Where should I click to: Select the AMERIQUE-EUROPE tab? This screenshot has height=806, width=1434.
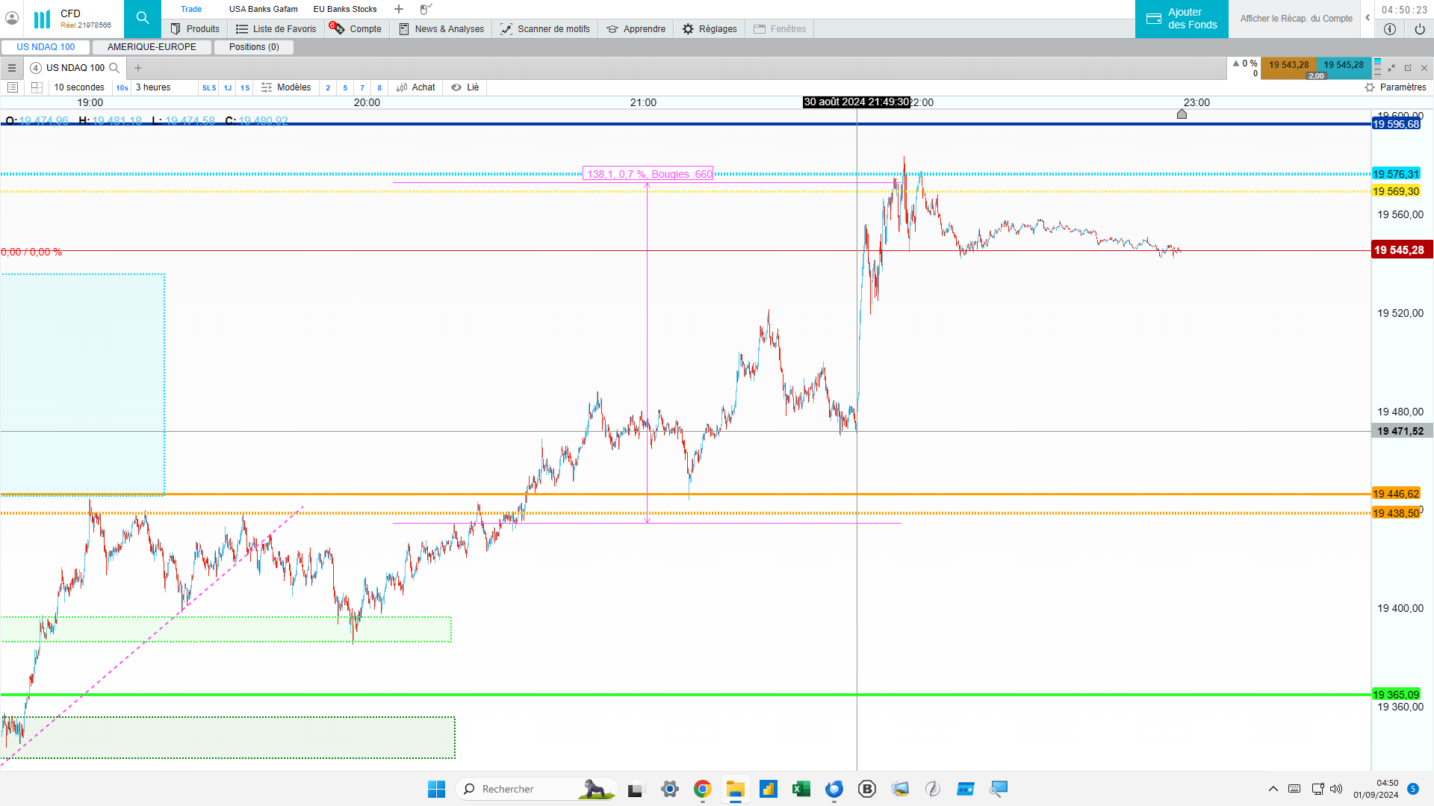pyautogui.click(x=152, y=47)
